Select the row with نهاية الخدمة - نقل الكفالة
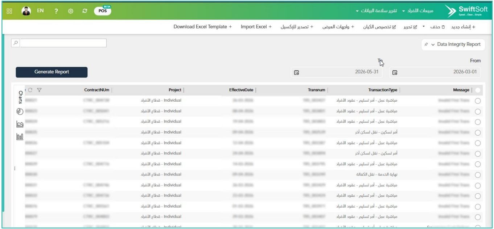The height and width of the screenshot is (229, 494). click(478, 175)
